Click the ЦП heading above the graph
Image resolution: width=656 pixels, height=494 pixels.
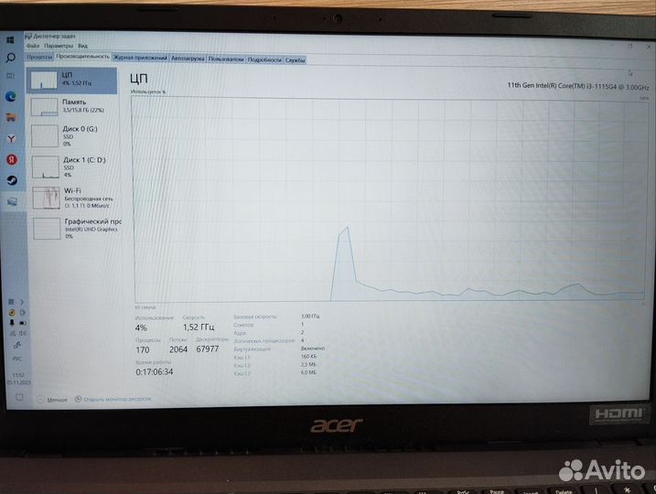click(x=138, y=79)
